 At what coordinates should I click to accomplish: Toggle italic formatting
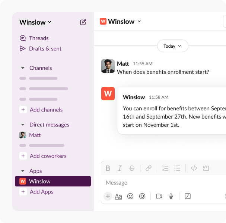click(x=120, y=168)
